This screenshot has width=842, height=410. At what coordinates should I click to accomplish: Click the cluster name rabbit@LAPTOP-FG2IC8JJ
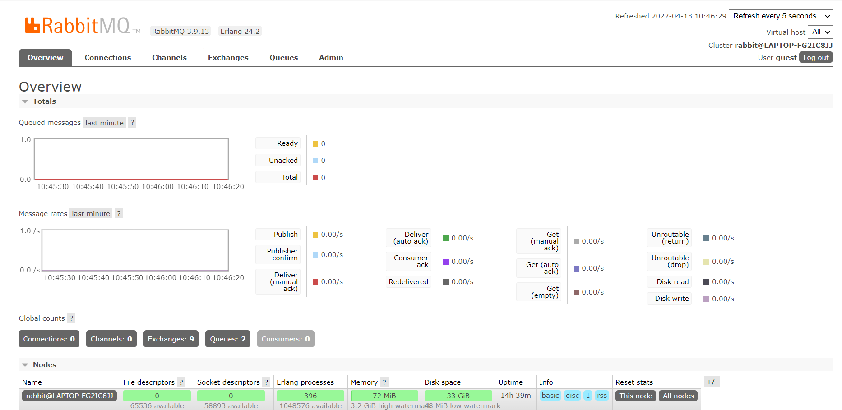784,45
